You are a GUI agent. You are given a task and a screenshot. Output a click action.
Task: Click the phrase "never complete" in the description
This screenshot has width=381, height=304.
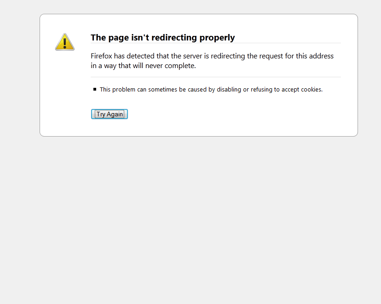(x=170, y=66)
